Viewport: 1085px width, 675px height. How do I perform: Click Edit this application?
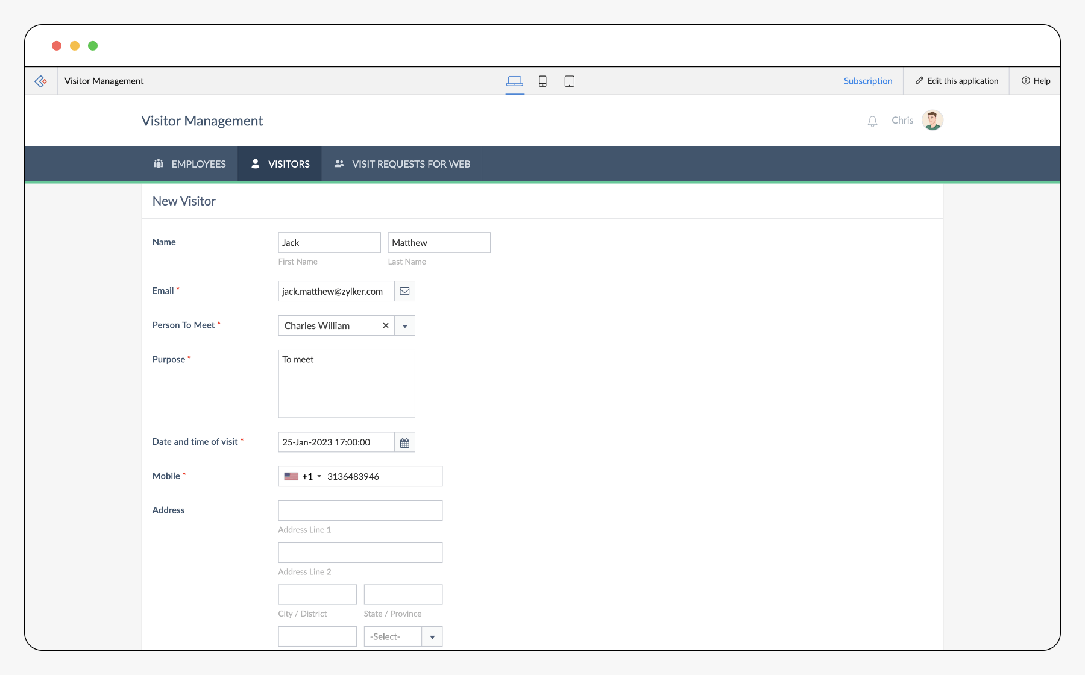point(957,81)
